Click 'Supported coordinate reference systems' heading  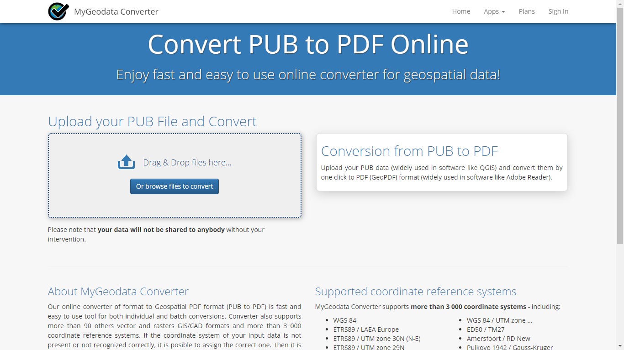click(x=416, y=291)
